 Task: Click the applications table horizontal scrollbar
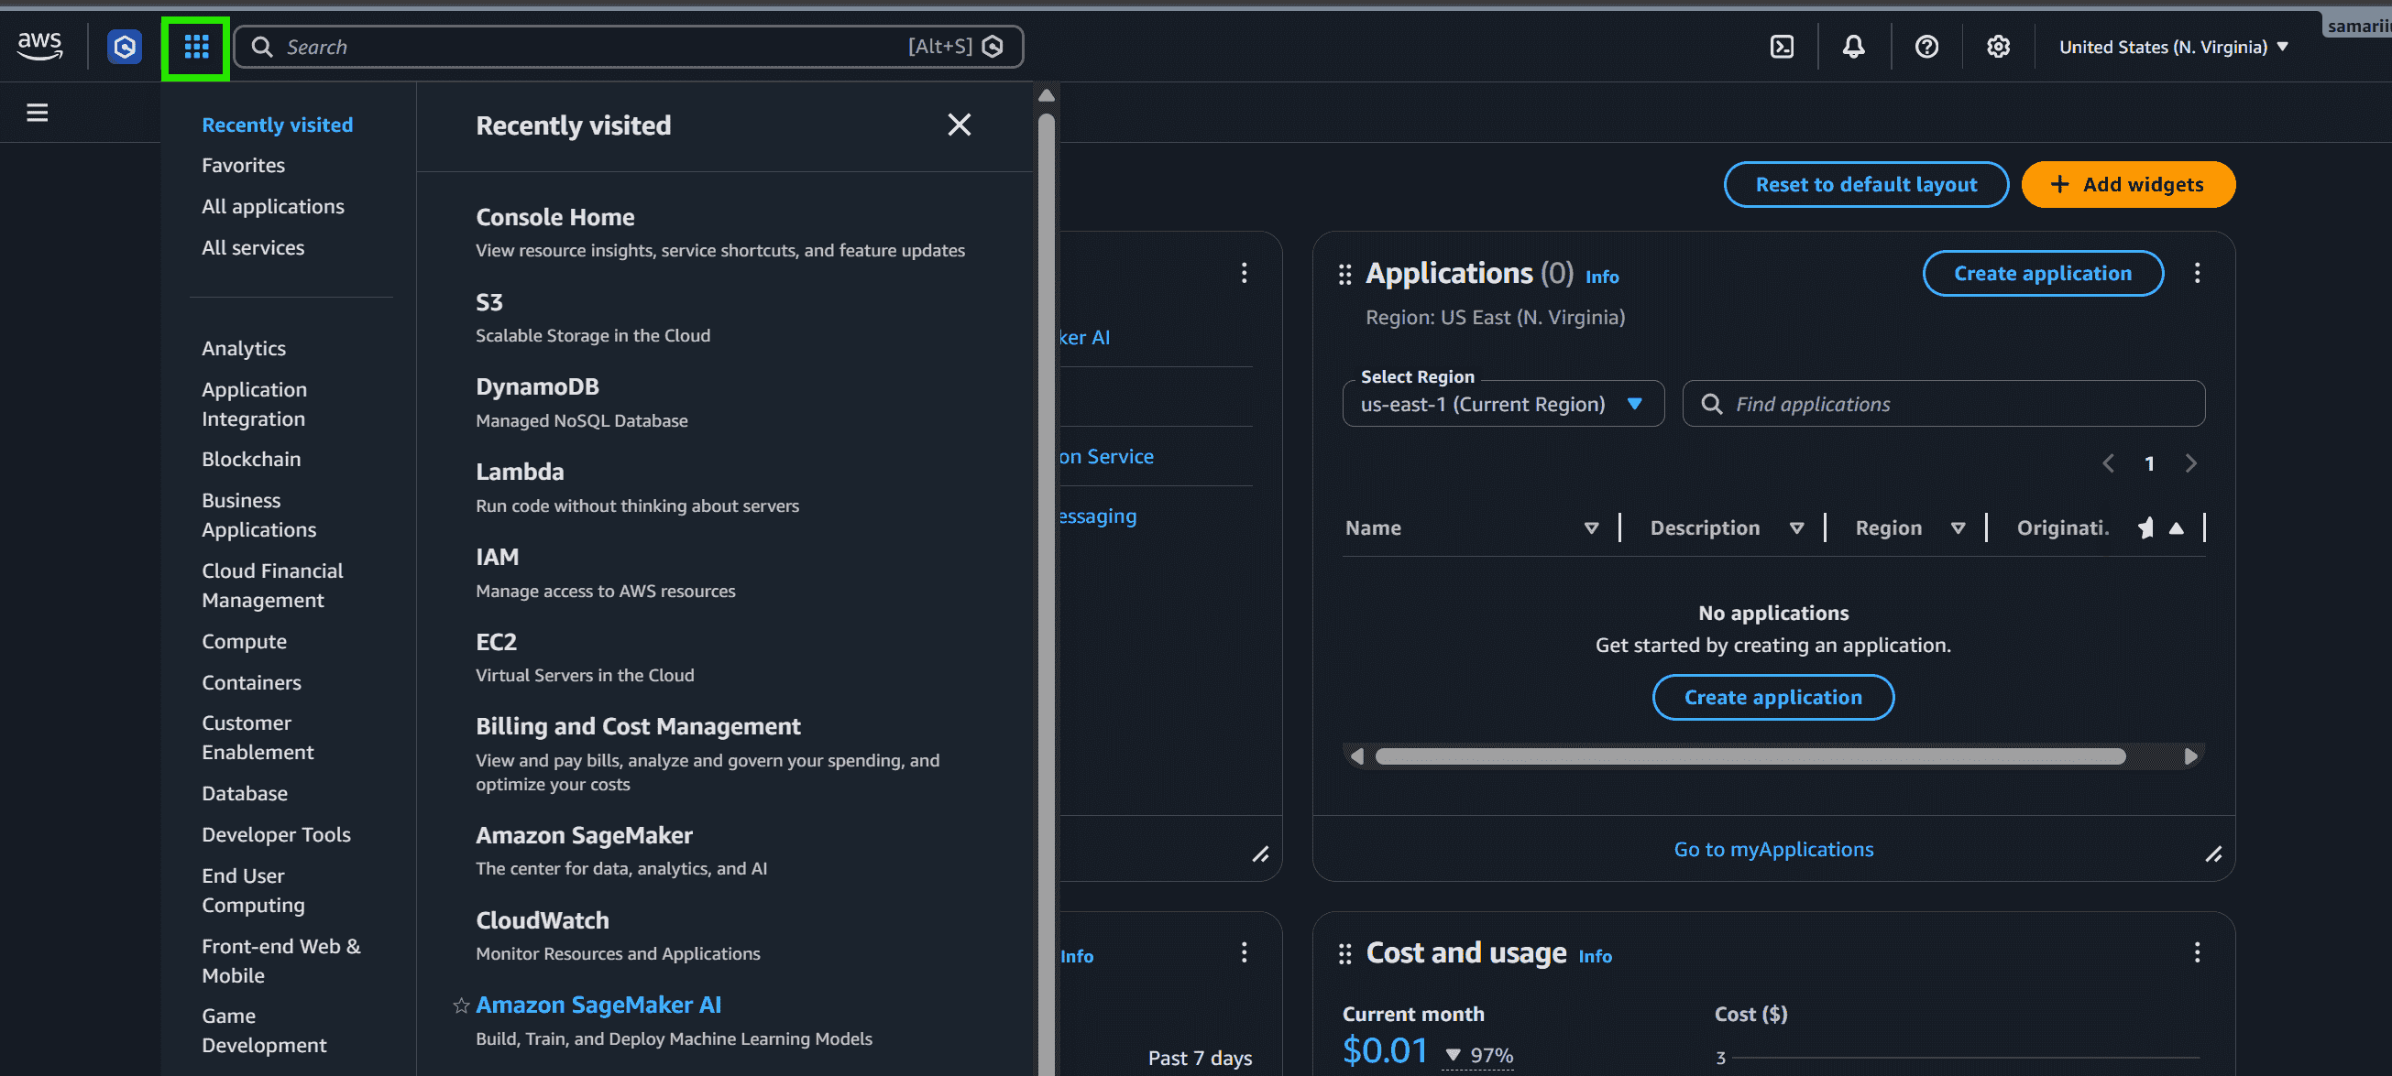pos(1750,756)
